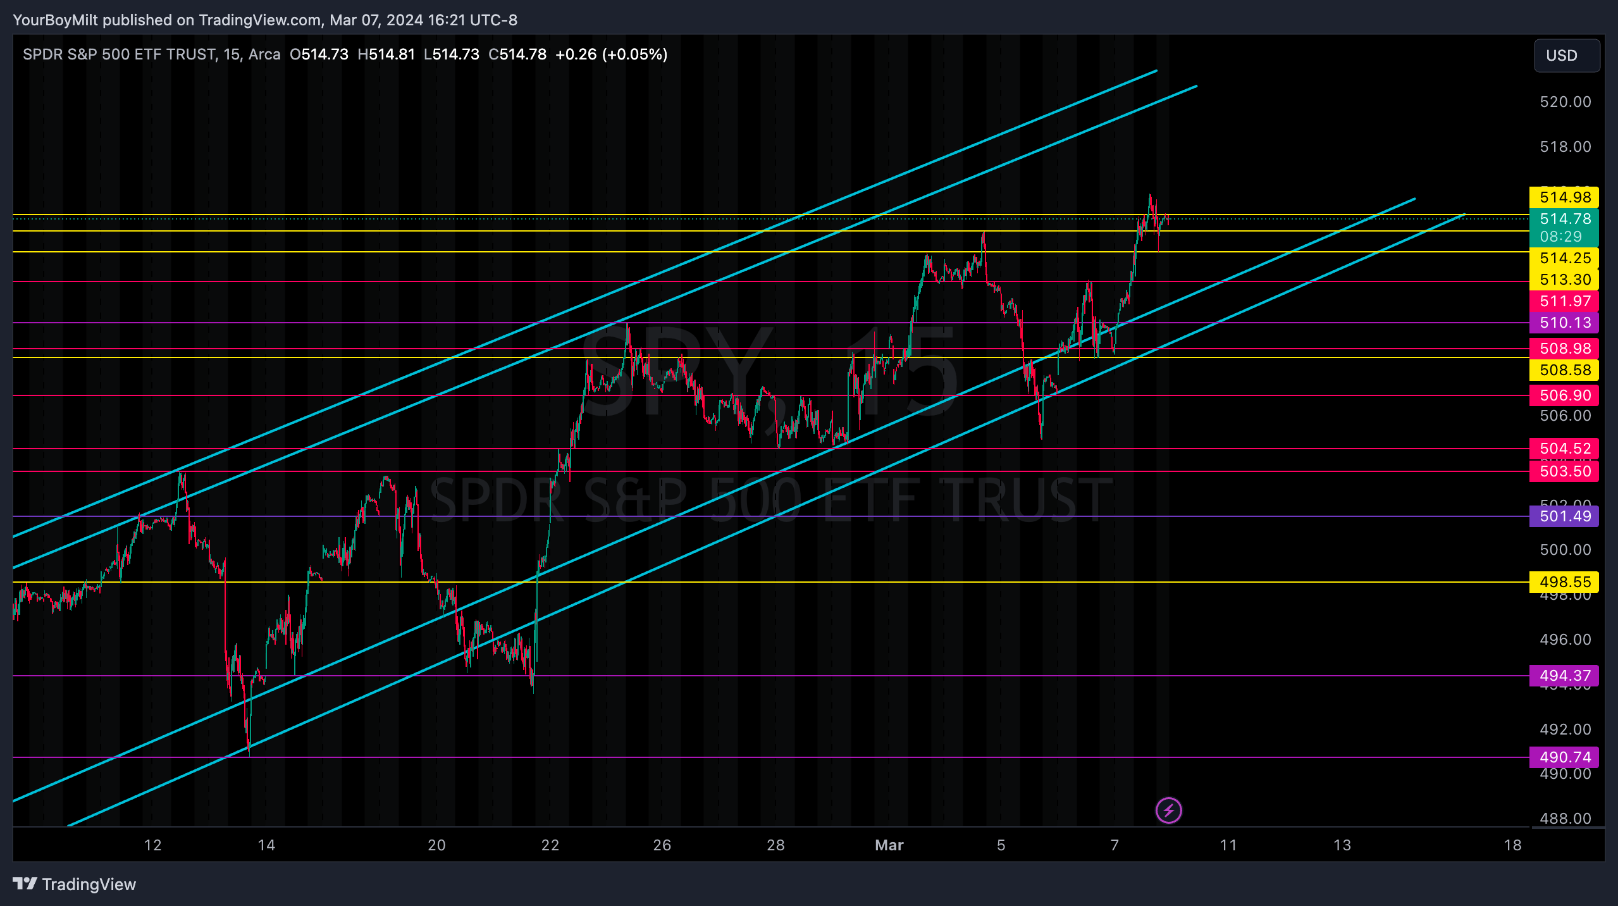Click the SPDR S&P 500 ETF TRUST symbol title

[120, 54]
